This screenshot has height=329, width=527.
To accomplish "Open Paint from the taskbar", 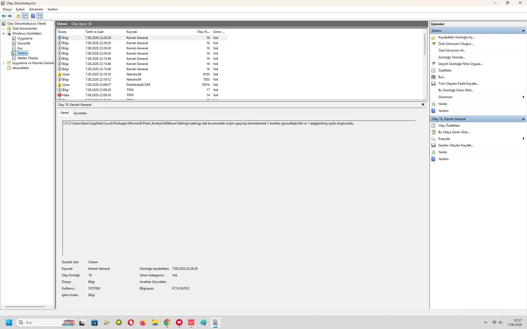I will (x=203, y=322).
